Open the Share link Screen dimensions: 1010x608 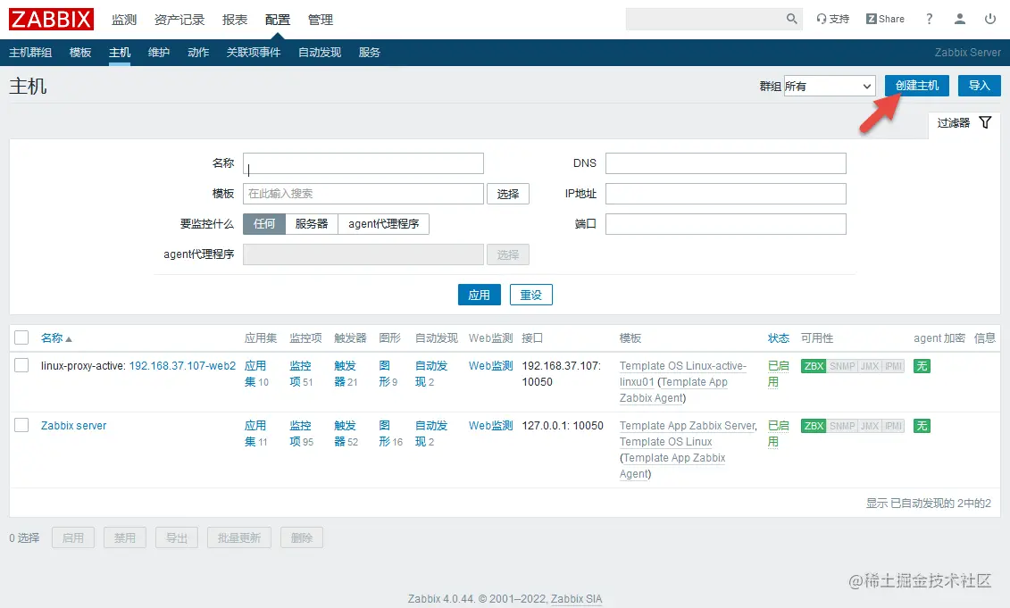coord(885,19)
